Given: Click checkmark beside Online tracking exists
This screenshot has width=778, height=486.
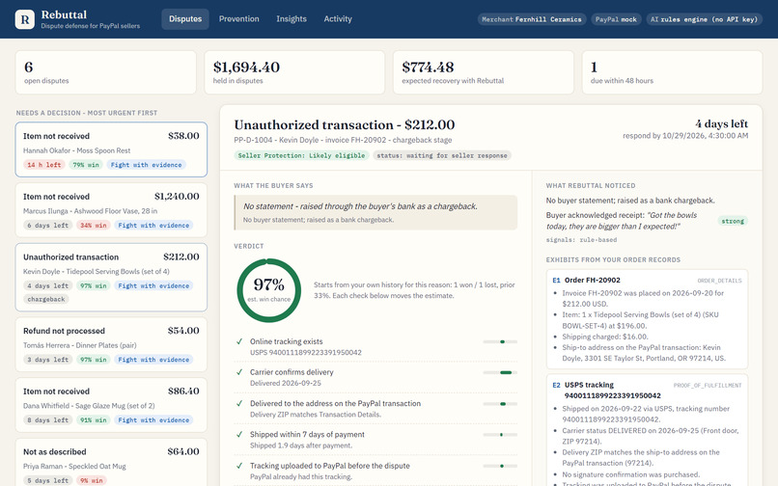Looking at the screenshot, I should pyautogui.click(x=239, y=341).
